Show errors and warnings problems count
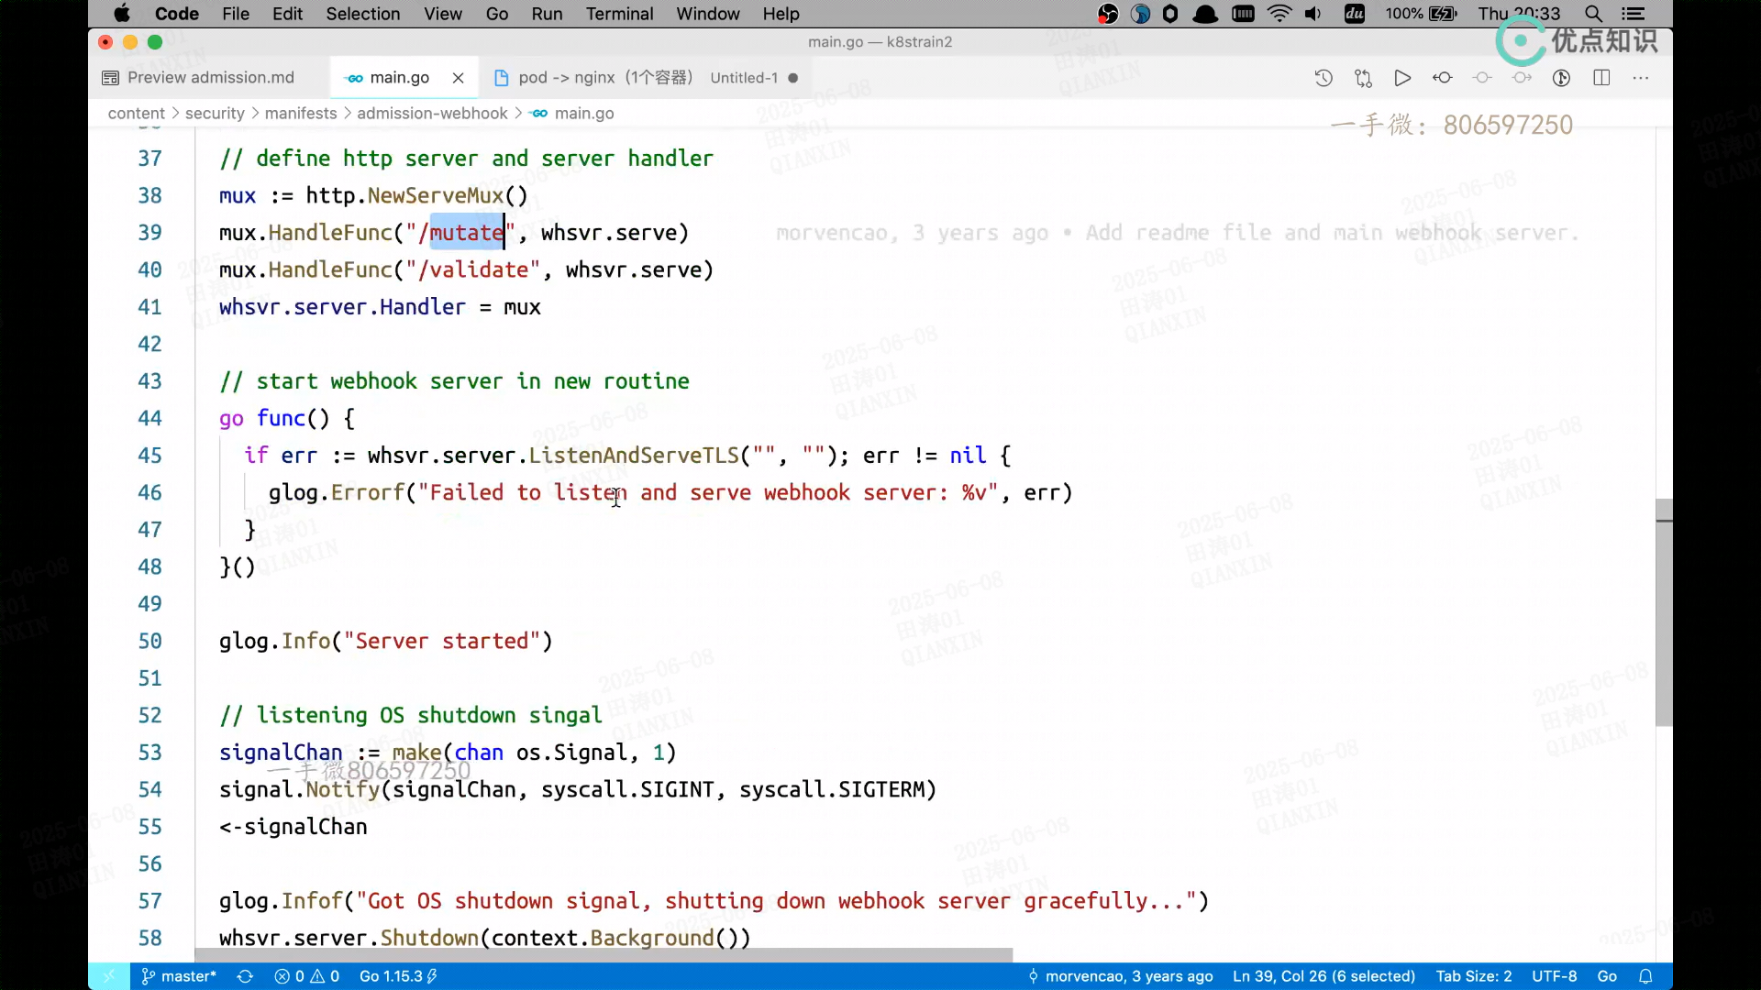 [x=307, y=976]
